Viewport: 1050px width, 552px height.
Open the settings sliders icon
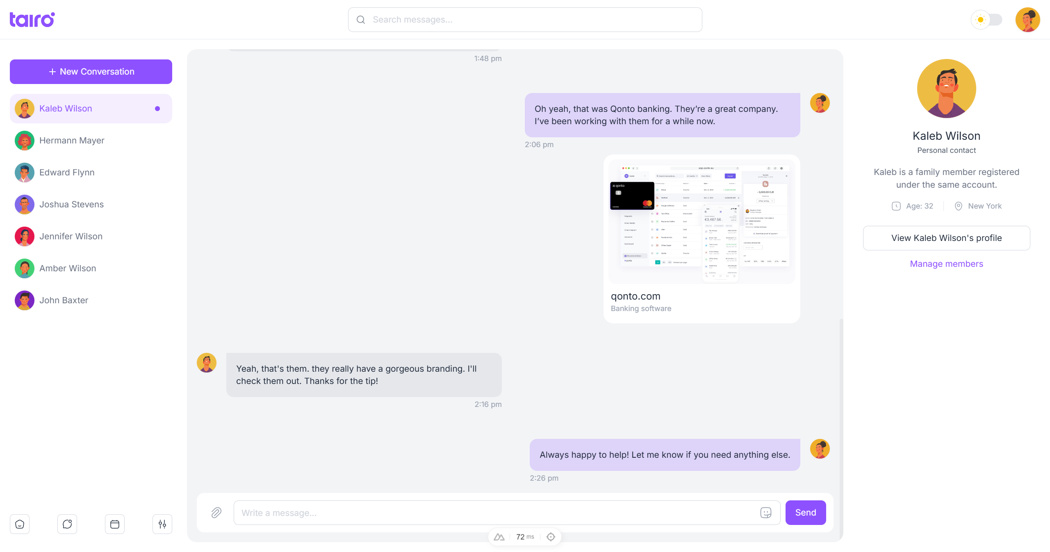point(162,524)
